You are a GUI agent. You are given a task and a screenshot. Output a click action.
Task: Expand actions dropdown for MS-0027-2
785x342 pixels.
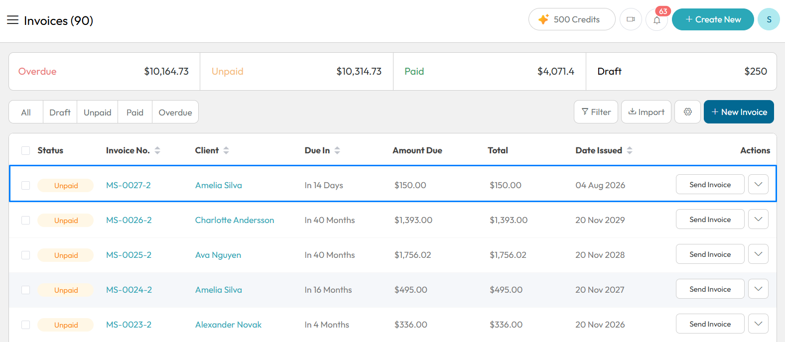point(758,184)
